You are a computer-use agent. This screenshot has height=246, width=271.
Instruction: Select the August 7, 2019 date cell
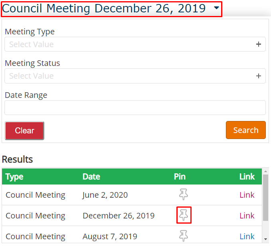(110, 236)
